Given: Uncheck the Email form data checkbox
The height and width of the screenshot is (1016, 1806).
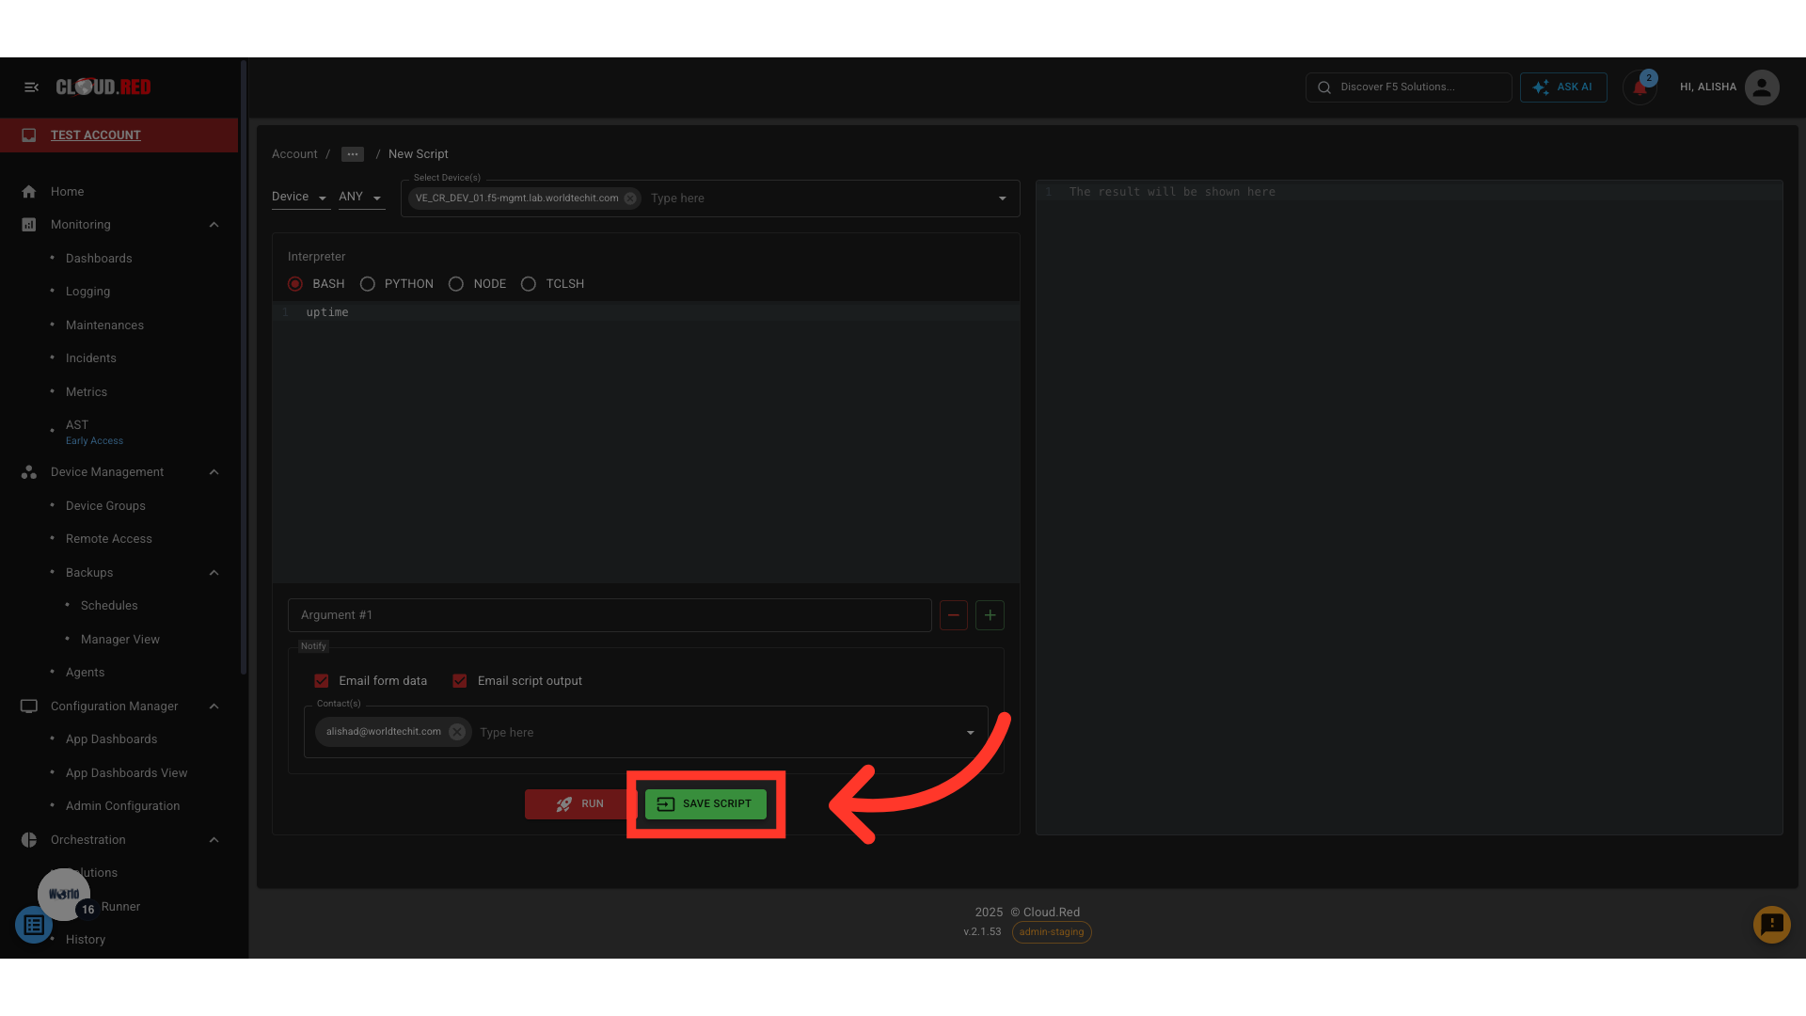Looking at the screenshot, I should [322, 681].
